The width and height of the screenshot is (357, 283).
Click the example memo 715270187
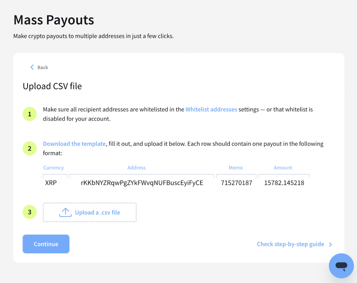236,183
